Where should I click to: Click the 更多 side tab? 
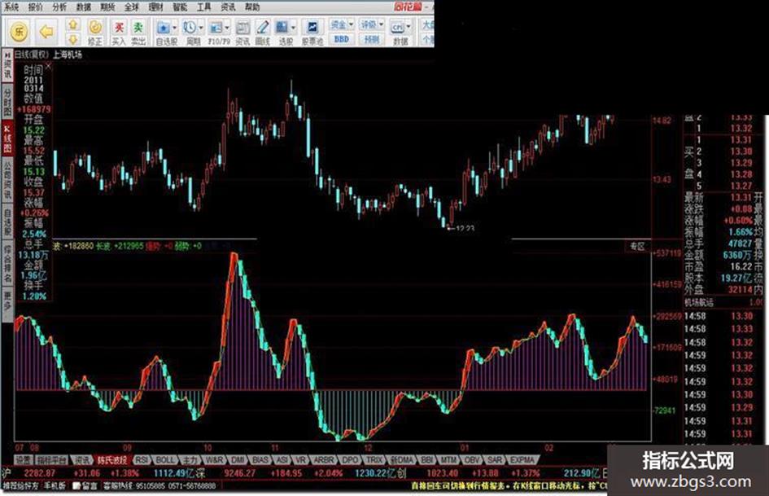7,304
